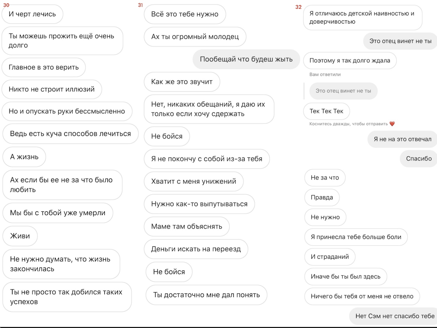Select the 'Пообещай что будеш жыть' bubble
This screenshot has height=328, width=437.
(x=246, y=59)
